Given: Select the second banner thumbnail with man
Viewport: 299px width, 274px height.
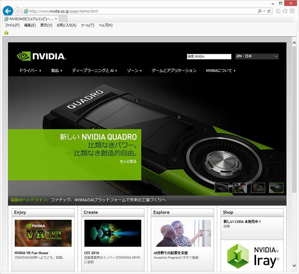Looking at the screenshot, I should [240, 188].
